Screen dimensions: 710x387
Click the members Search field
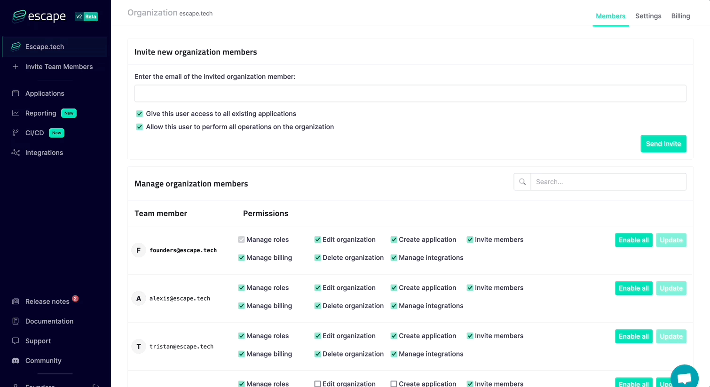point(608,182)
